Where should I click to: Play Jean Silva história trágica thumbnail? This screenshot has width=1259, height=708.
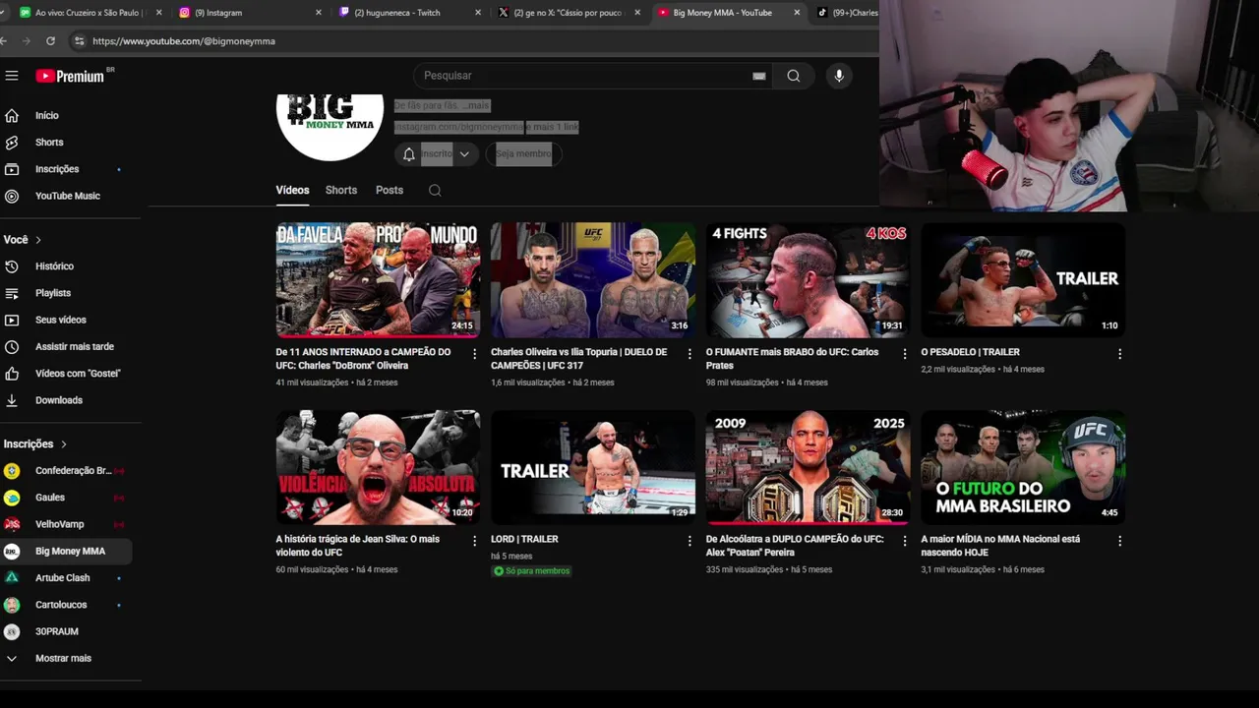[378, 467]
